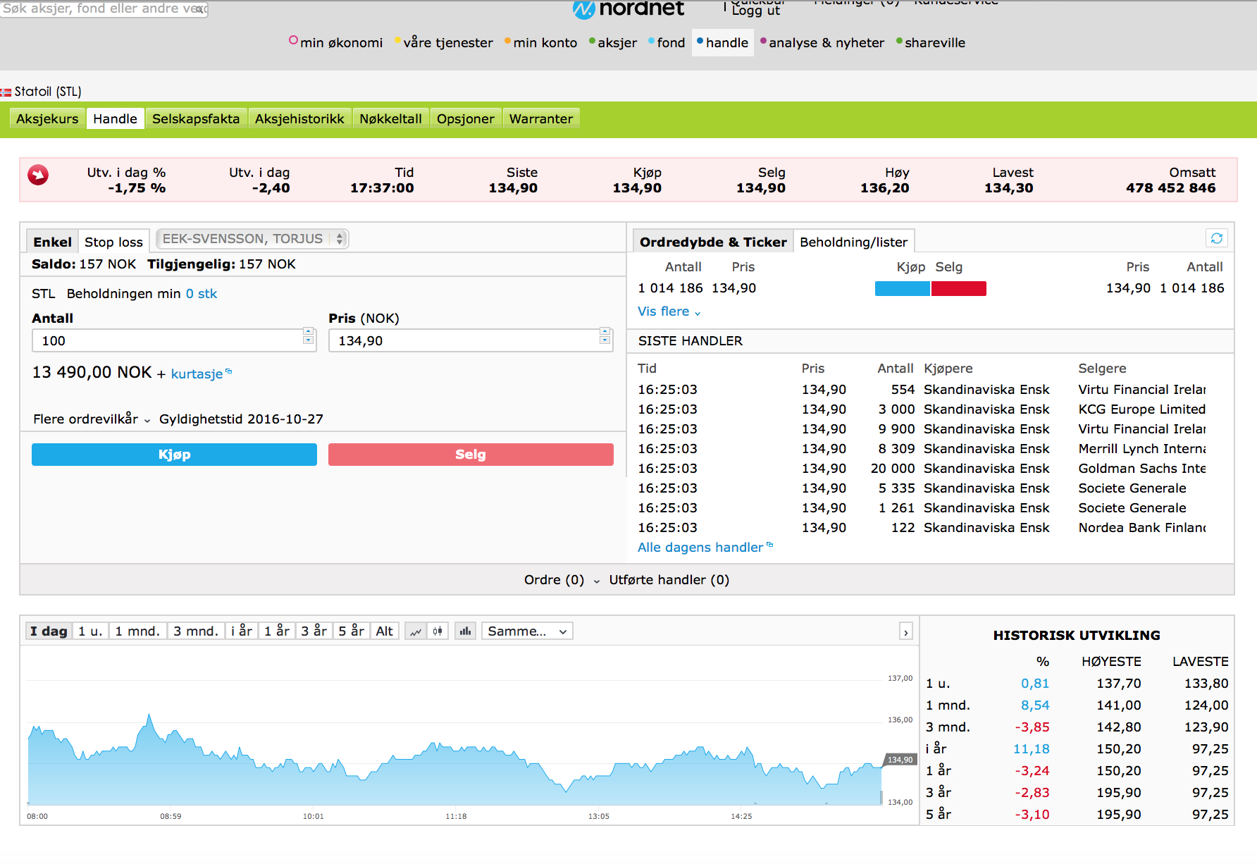Set chart range to i år

242,631
